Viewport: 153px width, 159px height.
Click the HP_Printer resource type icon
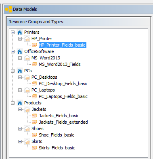27,39
